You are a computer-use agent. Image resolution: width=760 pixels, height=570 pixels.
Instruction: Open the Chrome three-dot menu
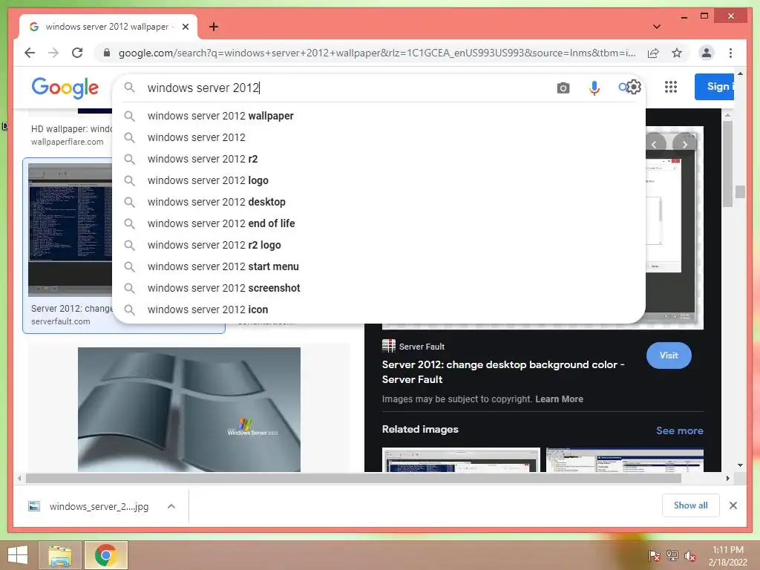730,53
